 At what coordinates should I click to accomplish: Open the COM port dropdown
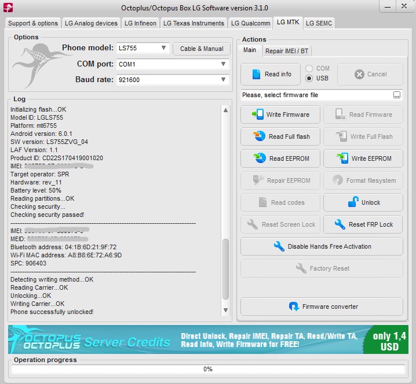pyautogui.click(x=173, y=64)
